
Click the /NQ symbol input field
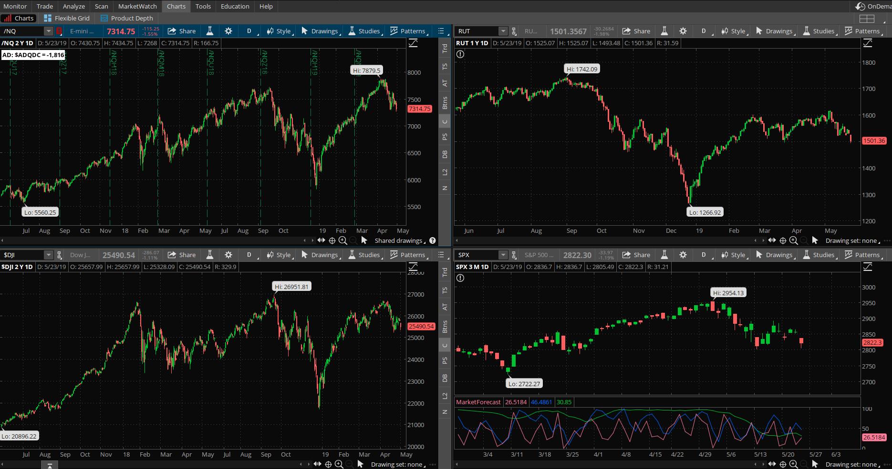[x=22, y=31]
